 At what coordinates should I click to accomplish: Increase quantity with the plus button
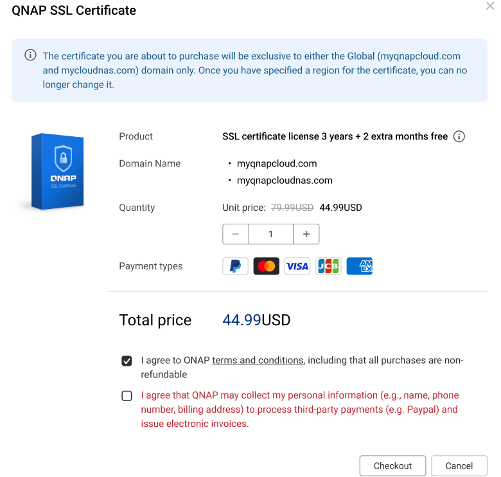(306, 234)
